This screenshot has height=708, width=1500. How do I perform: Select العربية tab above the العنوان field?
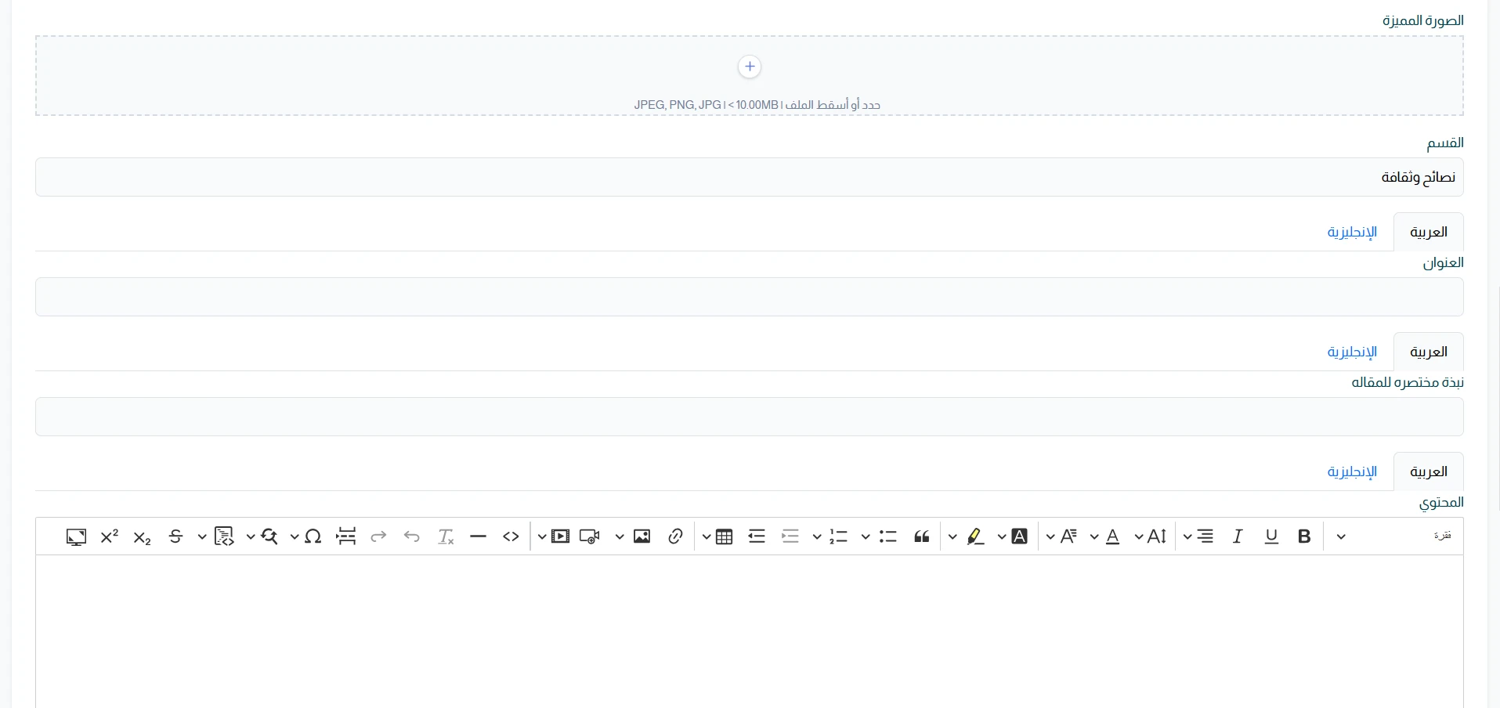pyautogui.click(x=1429, y=232)
